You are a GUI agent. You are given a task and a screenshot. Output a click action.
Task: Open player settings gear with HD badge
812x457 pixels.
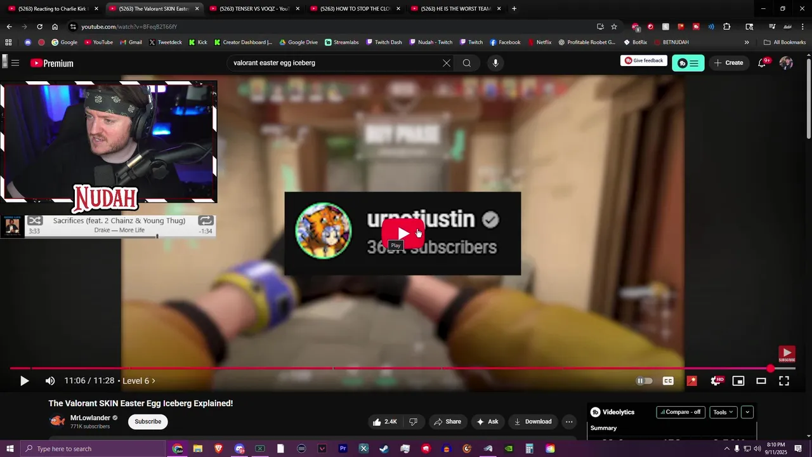pyautogui.click(x=716, y=381)
